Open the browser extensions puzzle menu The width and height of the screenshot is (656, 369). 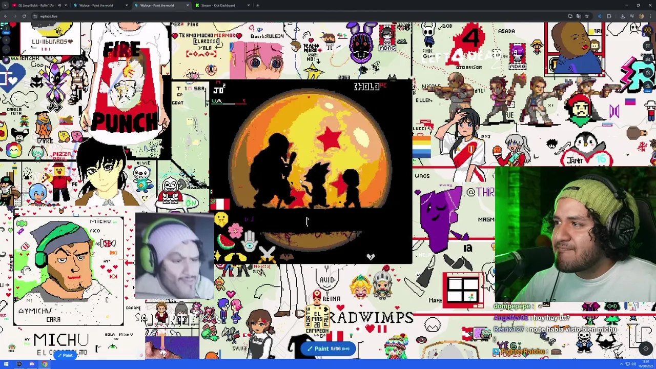coord(609,16)
